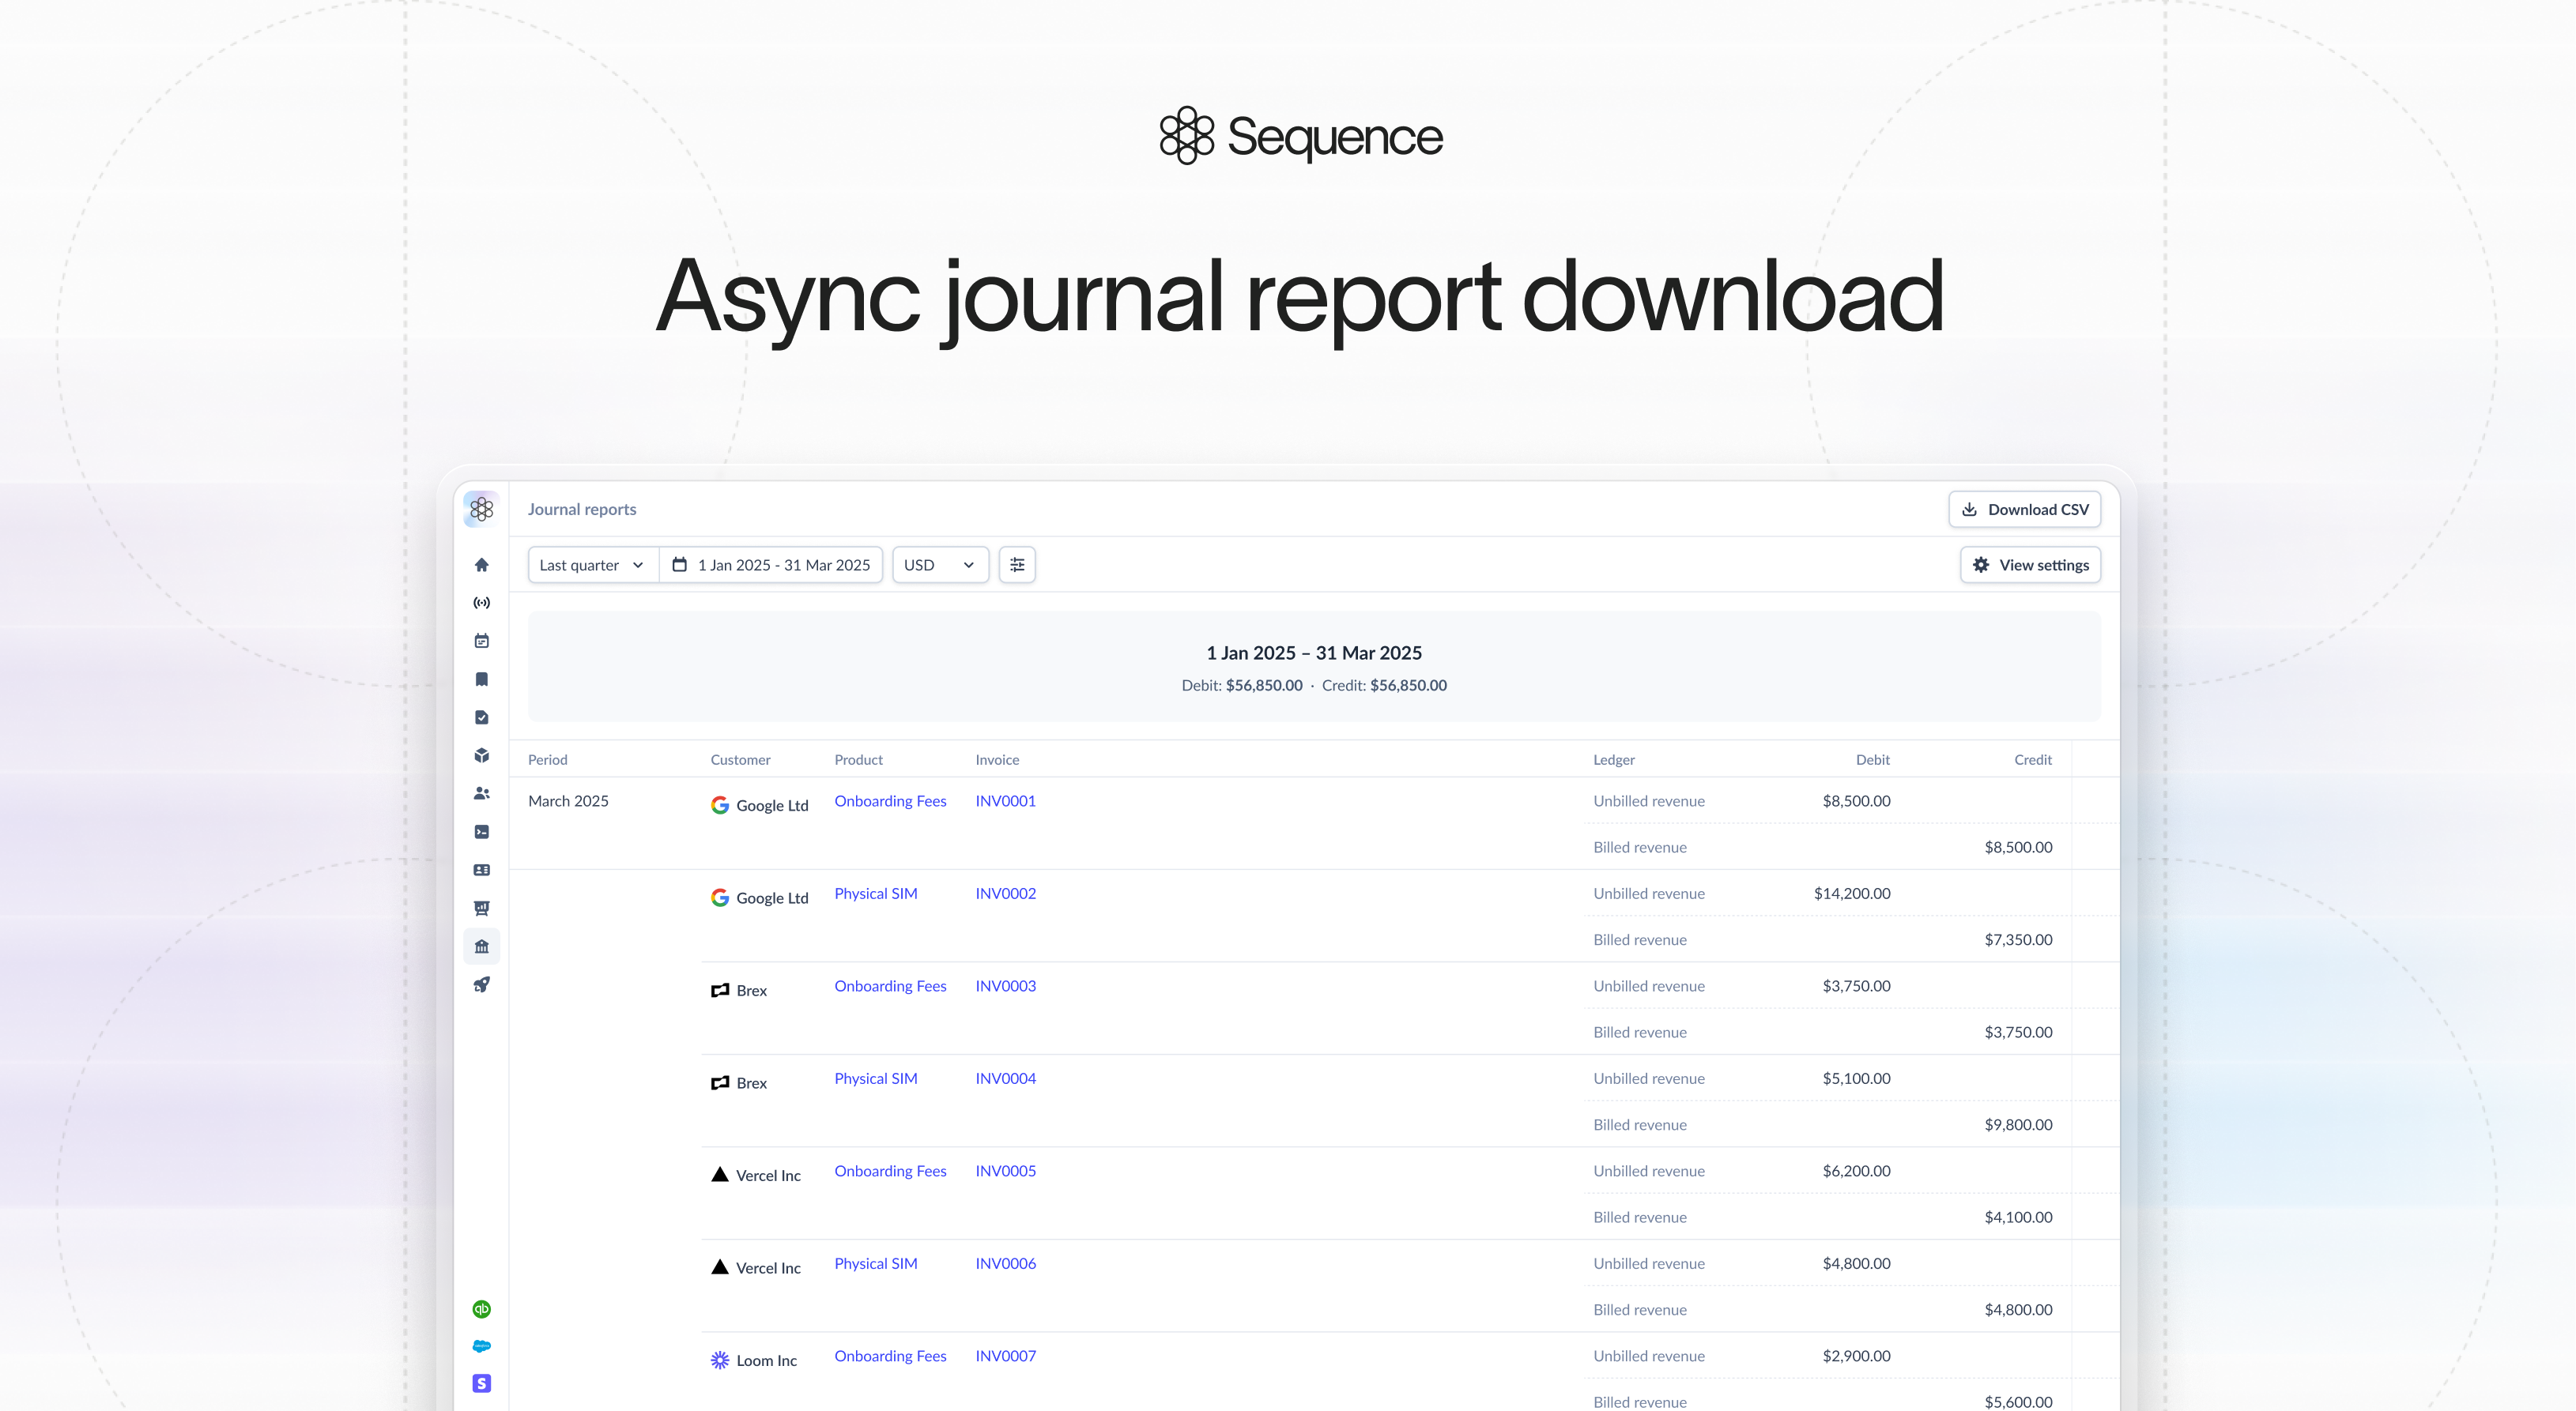Viewport: 2576px width, 1411px height.
Task: Click the Brex logo in the INV0003 row
Action: pyautogui.click(x=720, y=990)
